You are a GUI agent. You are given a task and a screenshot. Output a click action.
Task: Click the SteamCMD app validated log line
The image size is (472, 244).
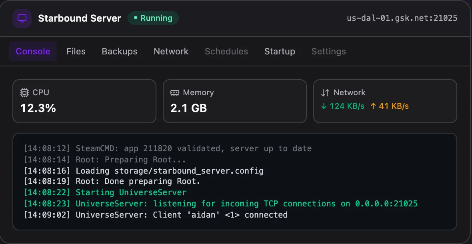pyautogui.click(x=168, y=149)
